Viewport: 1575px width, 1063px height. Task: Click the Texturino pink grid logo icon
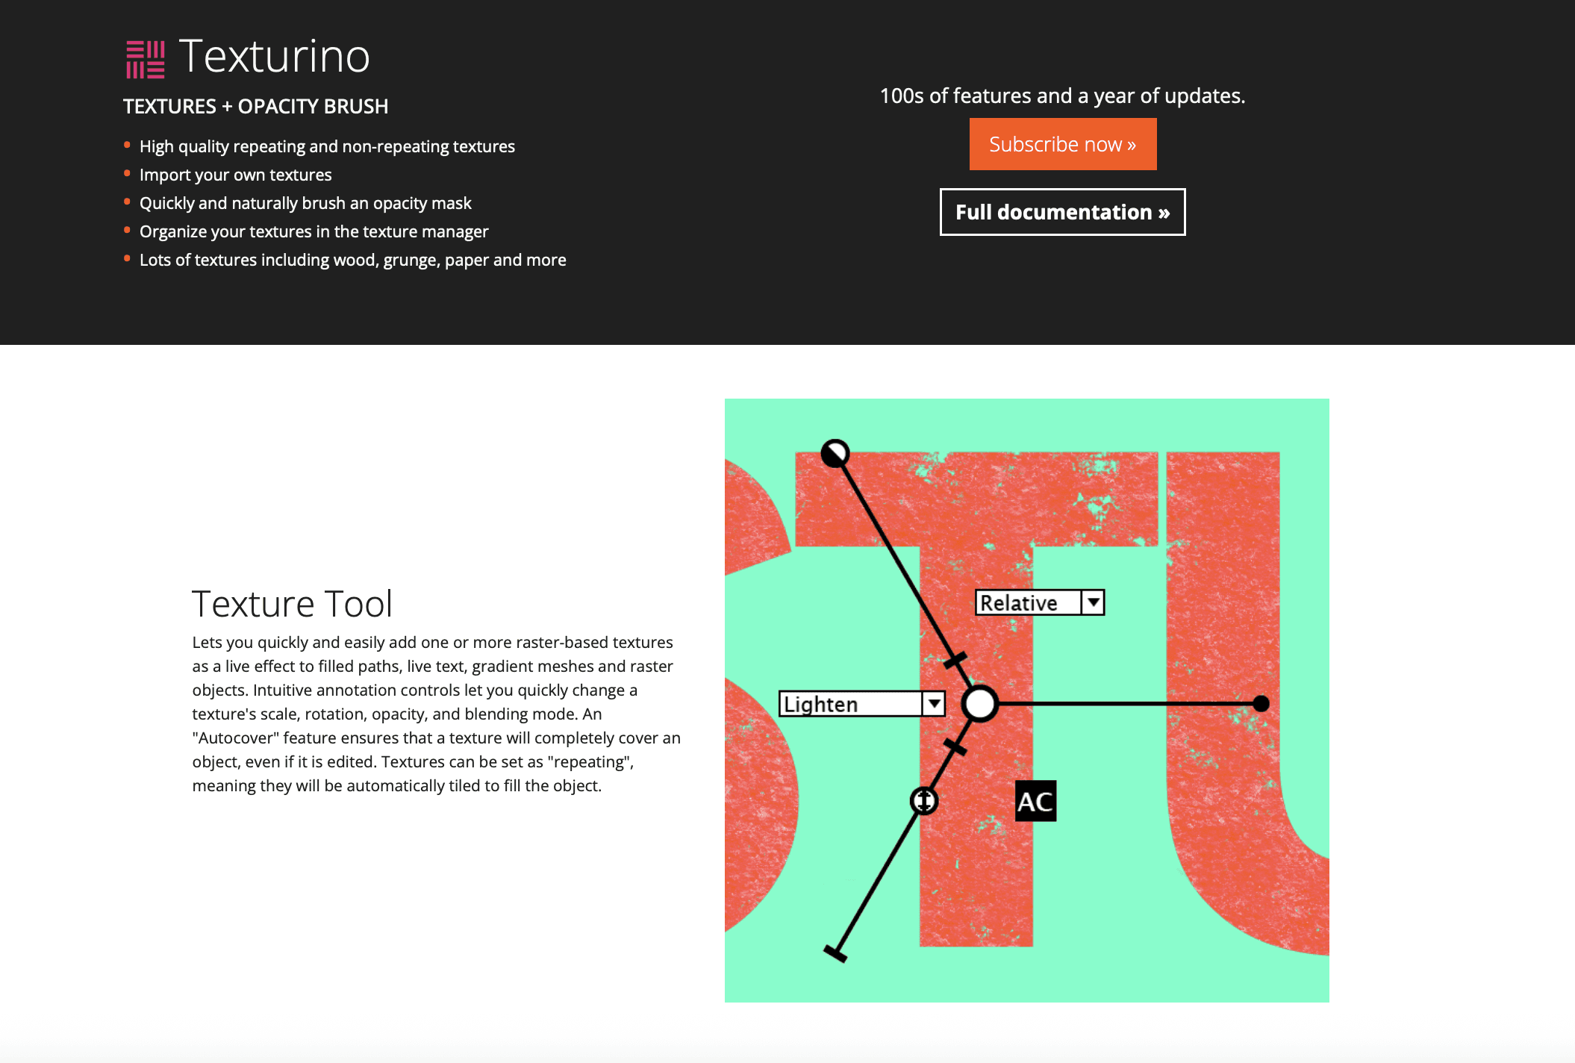pyautogui.click(x=145, y=60)
